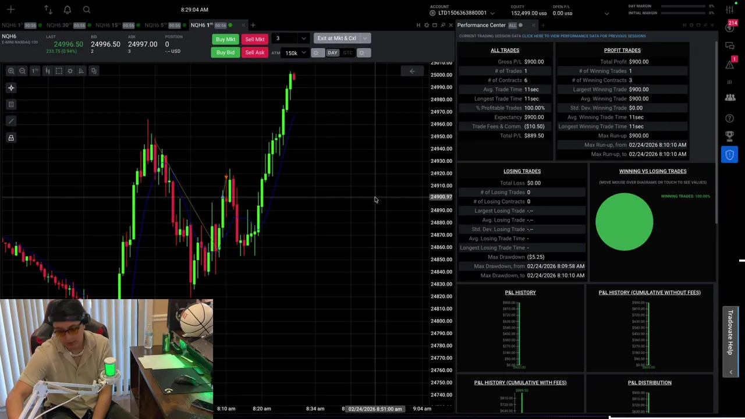Open the community people icon in right sidebar
This screenshot has width=745, height=419.
(x=730, y=98)
